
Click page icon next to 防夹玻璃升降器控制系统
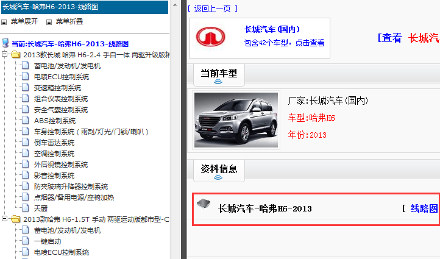[26, 186]
